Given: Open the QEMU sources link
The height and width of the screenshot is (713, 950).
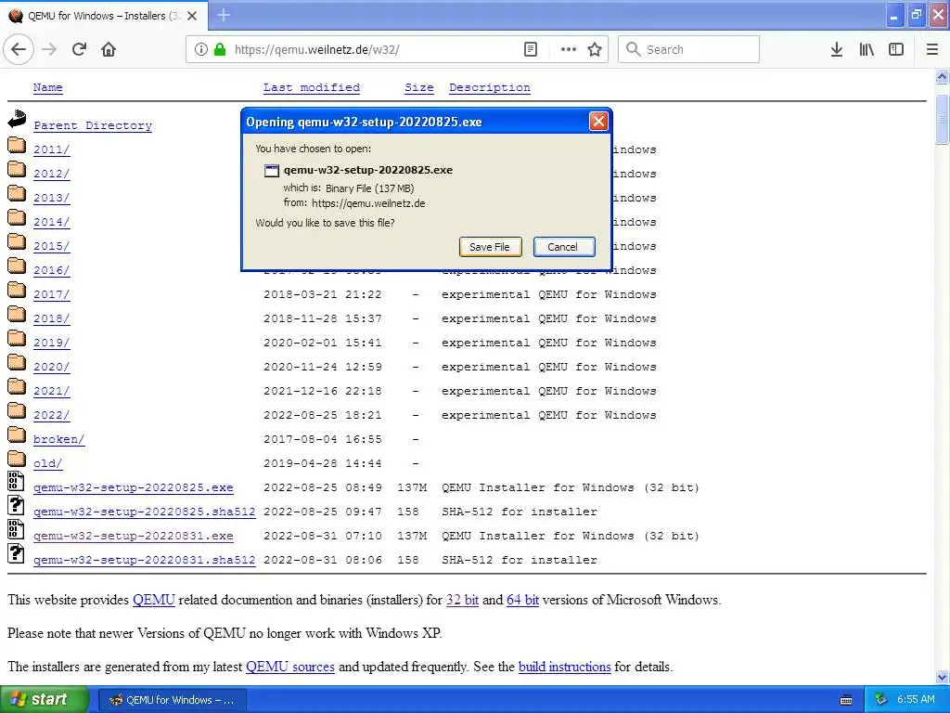Looking at the screenshot, I should tap(290, 667).
